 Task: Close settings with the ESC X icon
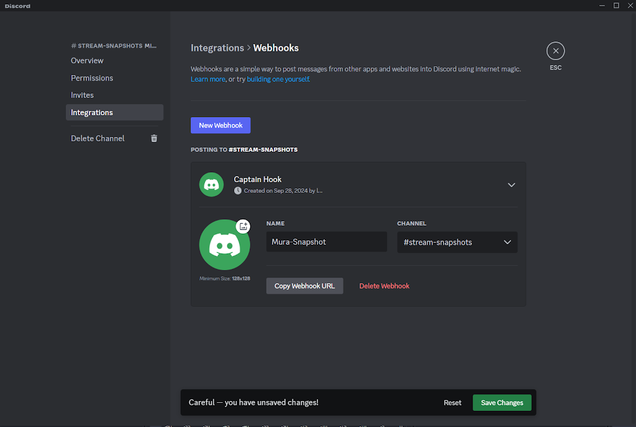[555, 51]
